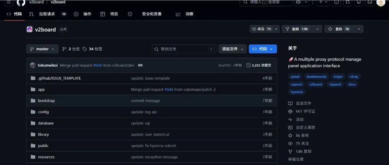Click the star icon on 星标 button
Image resolution: width=389 pixels, height=165 pixels.
pos(330,29)
